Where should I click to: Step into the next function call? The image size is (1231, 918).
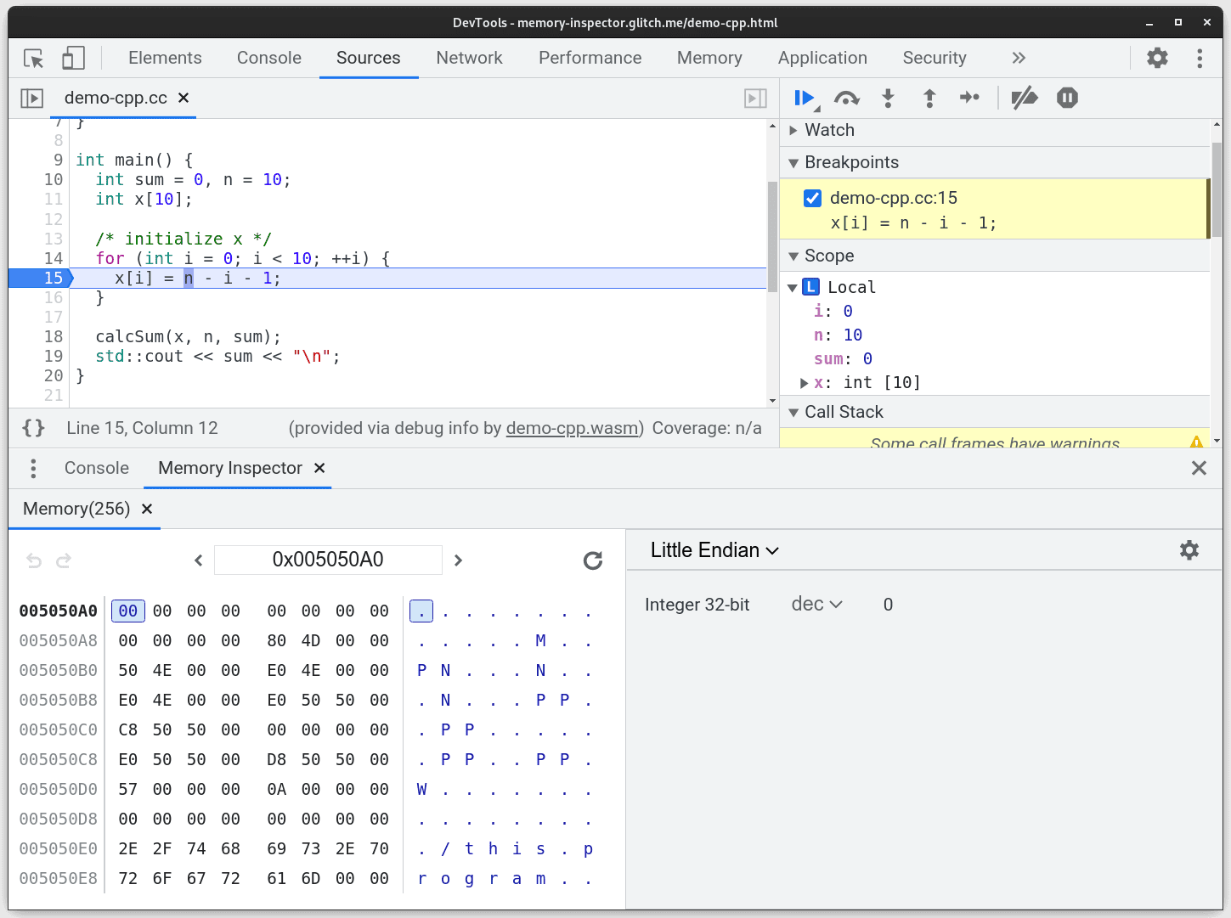point(888,98)
